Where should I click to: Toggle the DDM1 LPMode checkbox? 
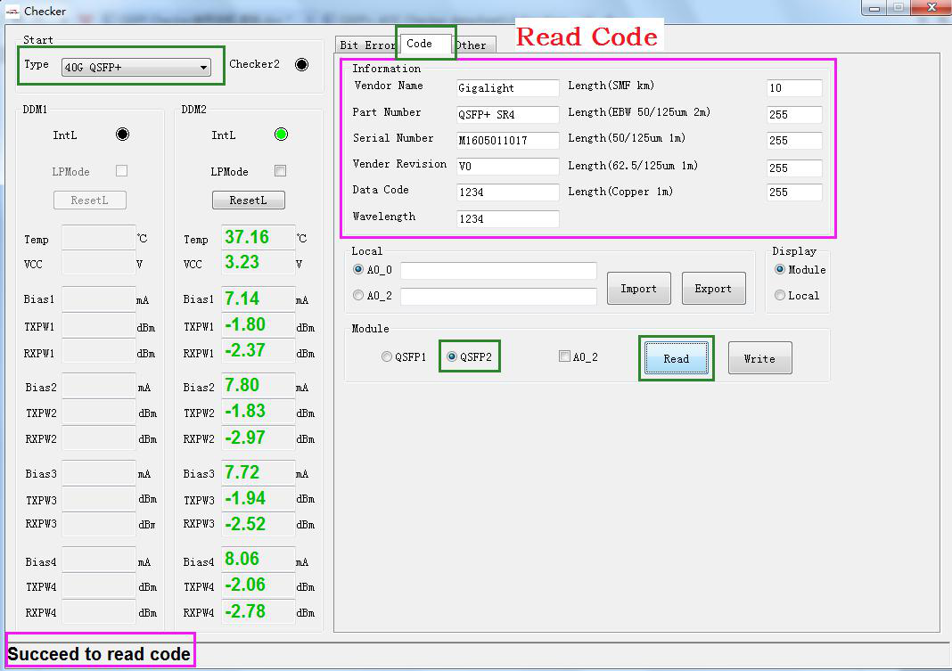121,171
